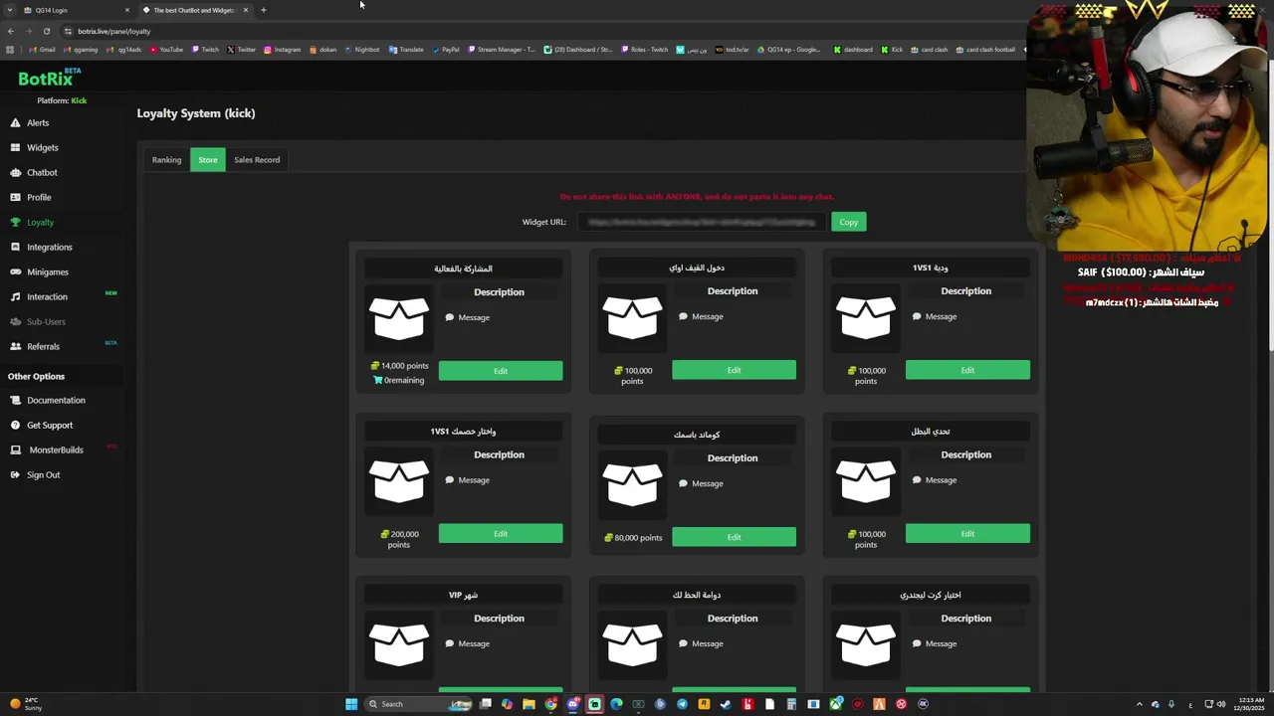This screenshot has width=1274, height=716.
Task: Open the Gmail bookmark
Action: point(43,50)
